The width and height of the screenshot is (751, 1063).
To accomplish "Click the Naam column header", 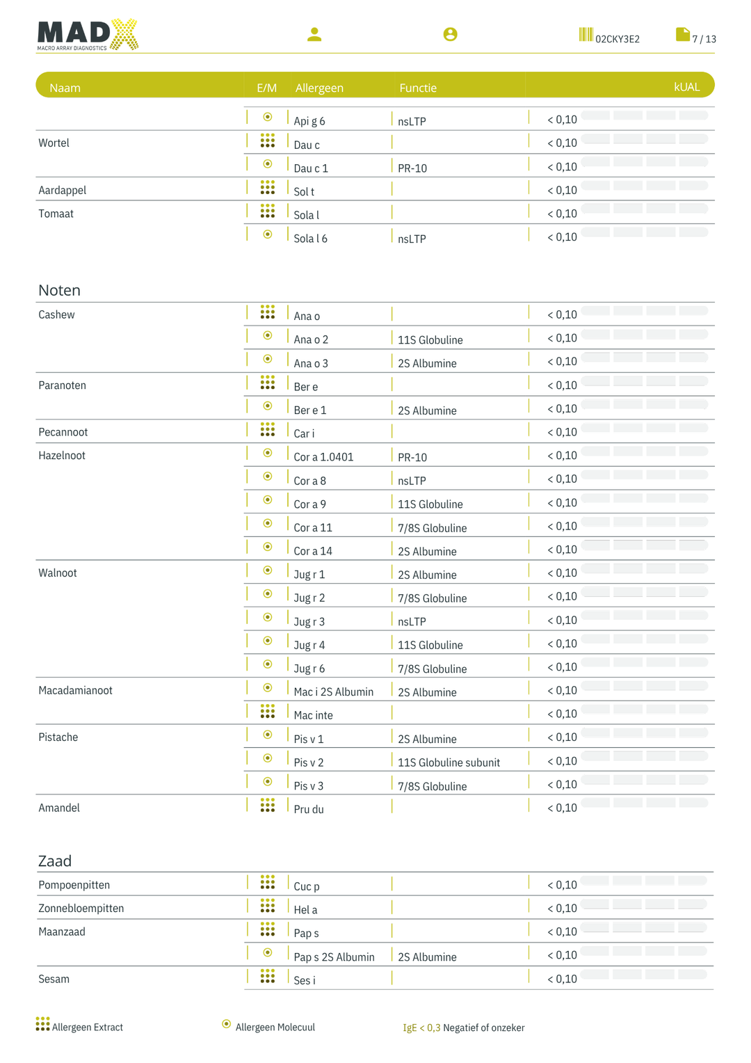I will [65, 88].
